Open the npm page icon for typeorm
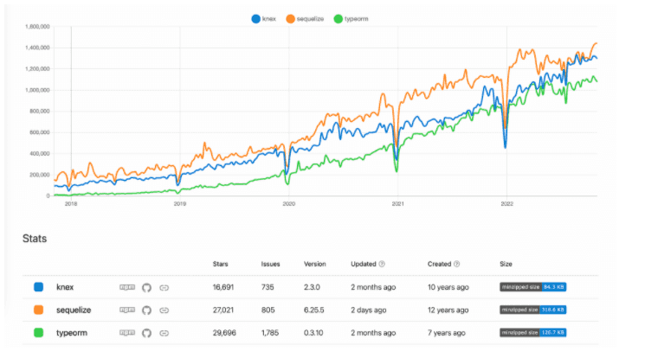This screenshot has height=358, width=645. (126, 331)
